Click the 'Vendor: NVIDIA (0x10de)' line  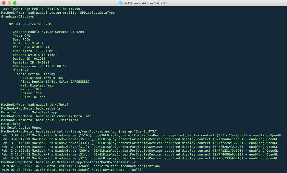(x=35, y=55)
